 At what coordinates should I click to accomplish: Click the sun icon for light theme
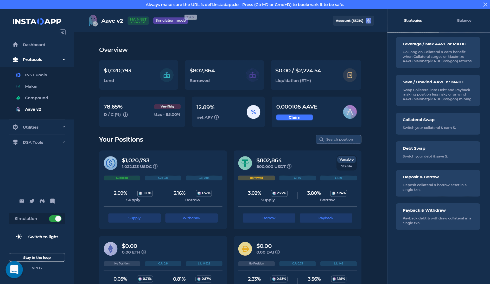click(x=19, y=237)
